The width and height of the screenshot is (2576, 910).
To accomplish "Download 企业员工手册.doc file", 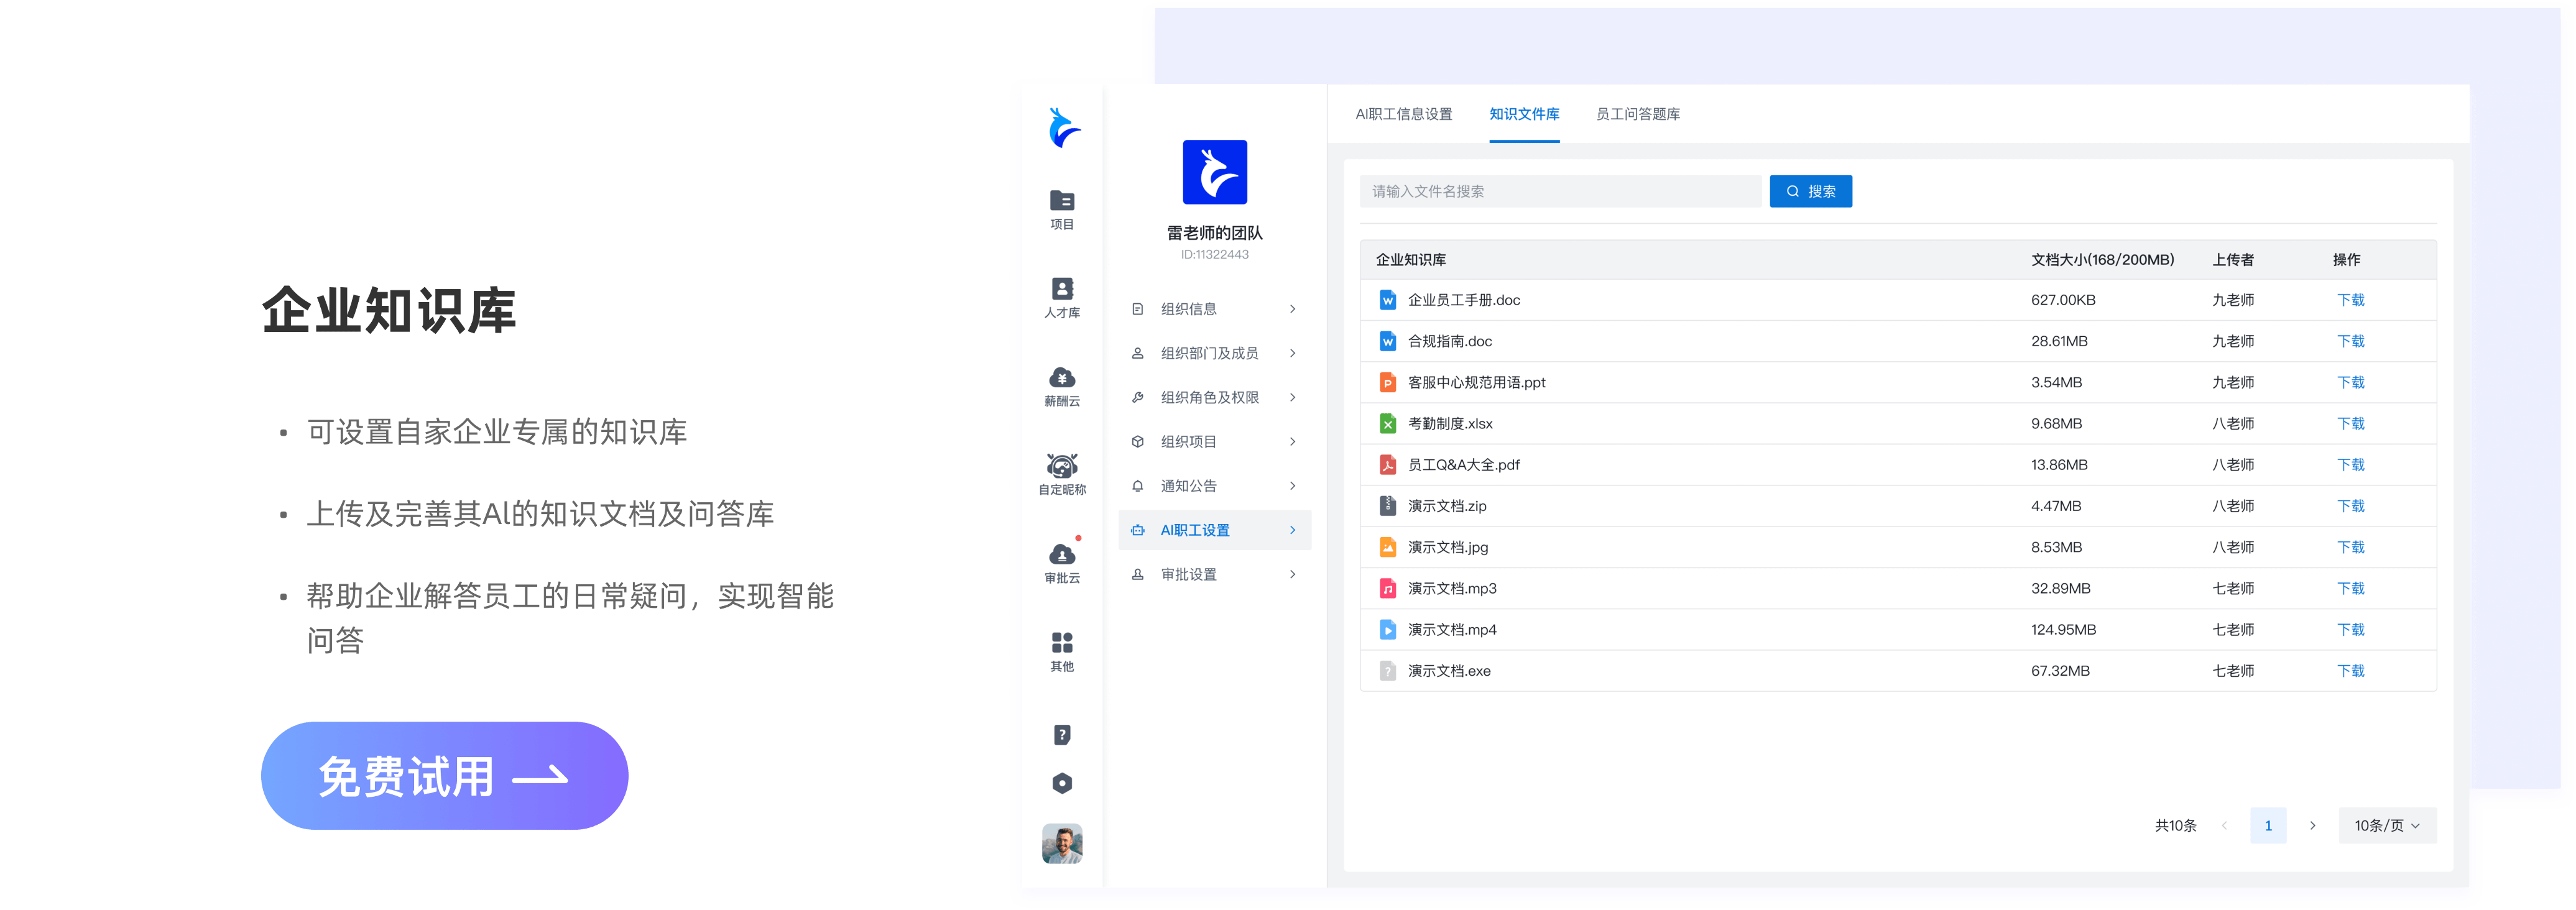I will pyautogui.click(x=2350, y=300).
